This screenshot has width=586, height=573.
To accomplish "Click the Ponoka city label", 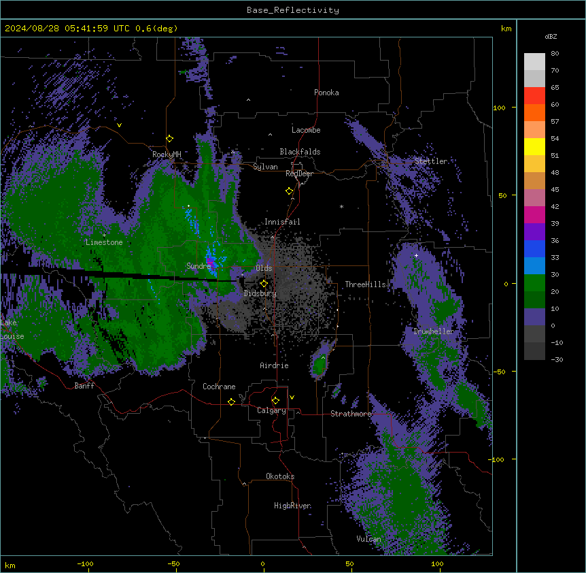I will (326, 93).
